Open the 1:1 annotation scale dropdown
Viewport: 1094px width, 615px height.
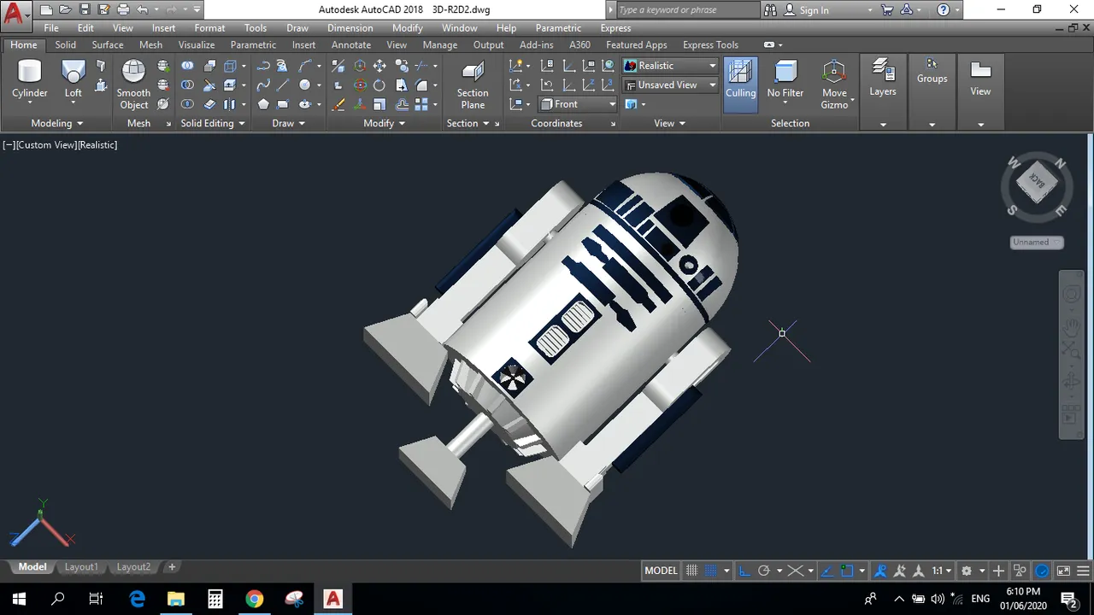pos(942,571)
